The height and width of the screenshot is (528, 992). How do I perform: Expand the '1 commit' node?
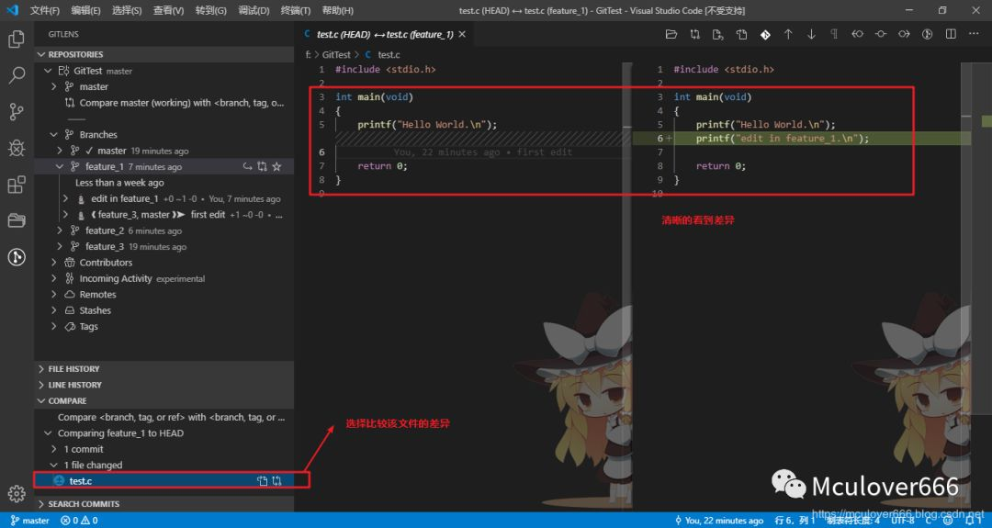coord(54,449)
